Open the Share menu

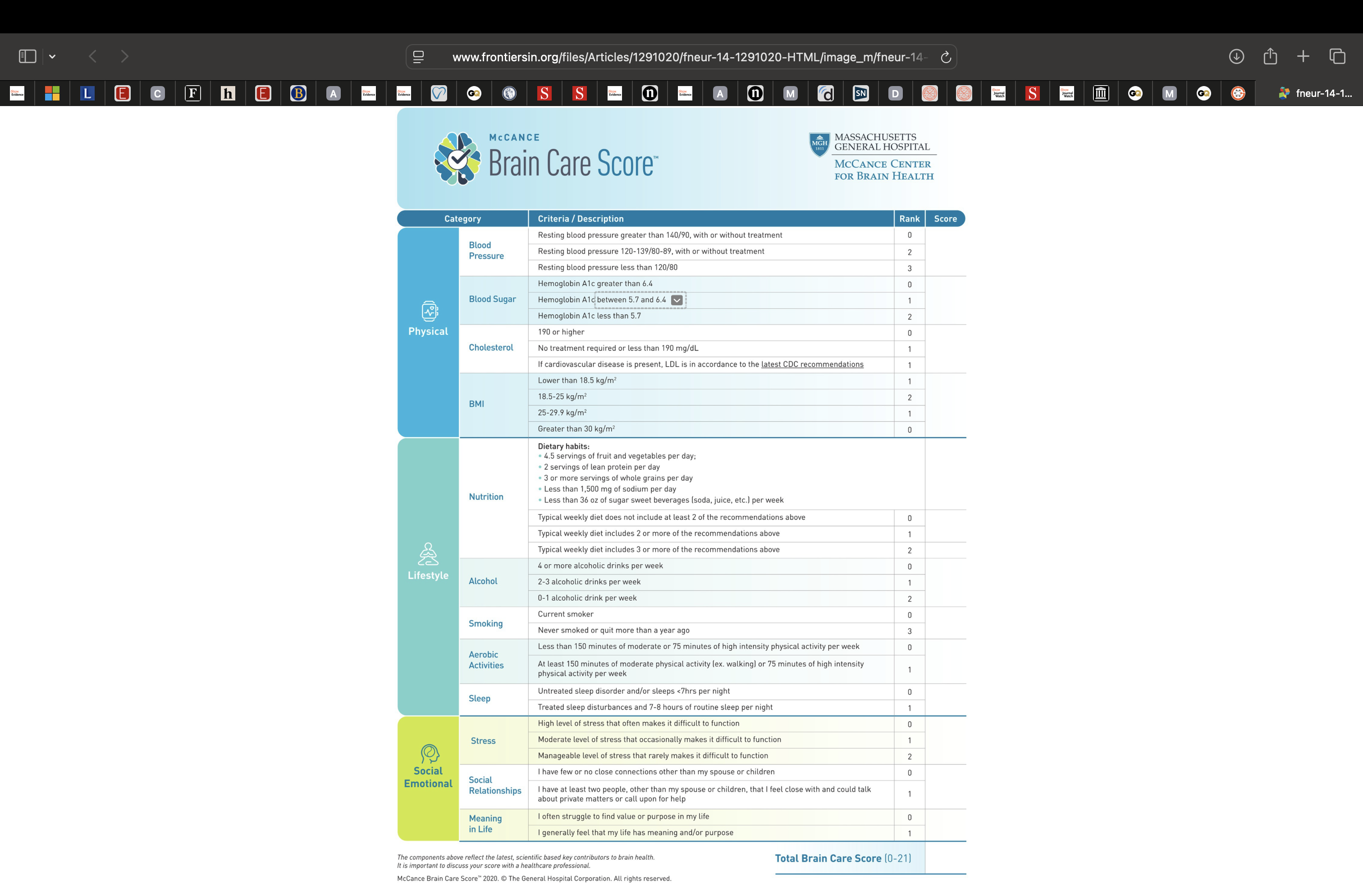tap(1270, 56)
